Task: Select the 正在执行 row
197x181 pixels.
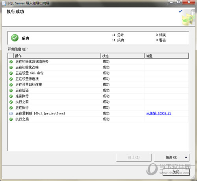Action: coord(98,108)
